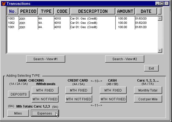Click the Miles button
Image resolution: width=172 pixels, height=122 pixels.
pyautogui.click(x=18, y=113)
